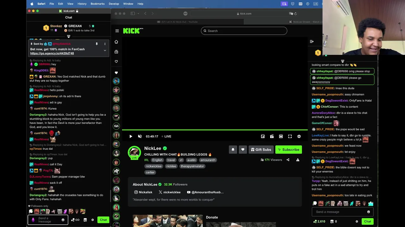Viewport: 405px width, 227px height.
Task: Toggle Safari sidebar in background window
Action: (133, 14)
